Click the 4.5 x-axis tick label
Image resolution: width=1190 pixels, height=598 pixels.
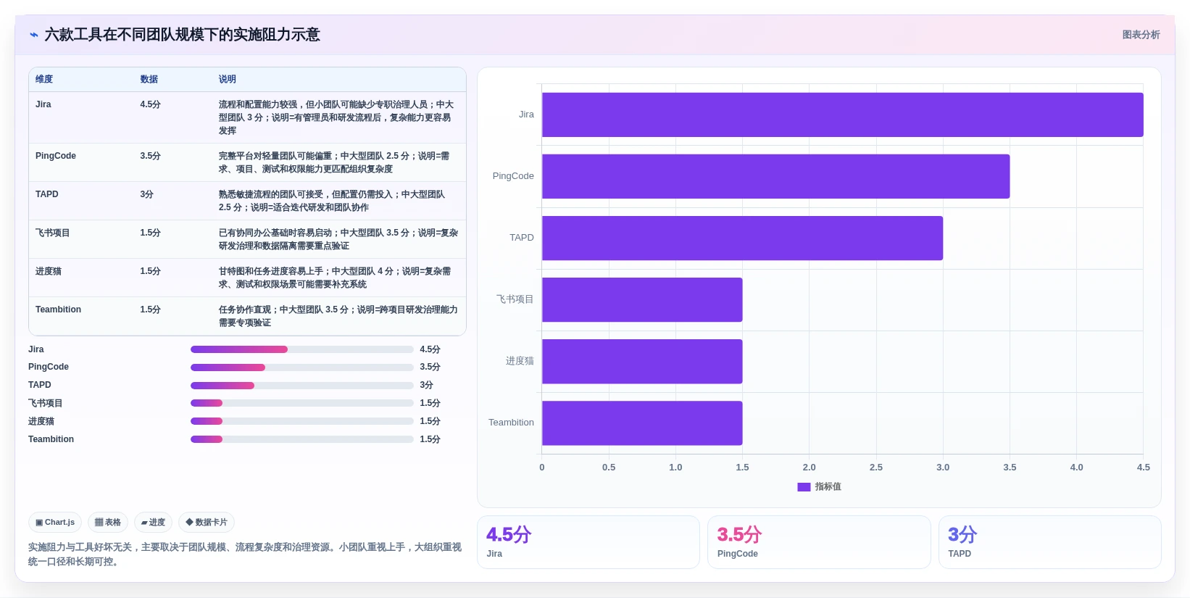coord(1144,468)
